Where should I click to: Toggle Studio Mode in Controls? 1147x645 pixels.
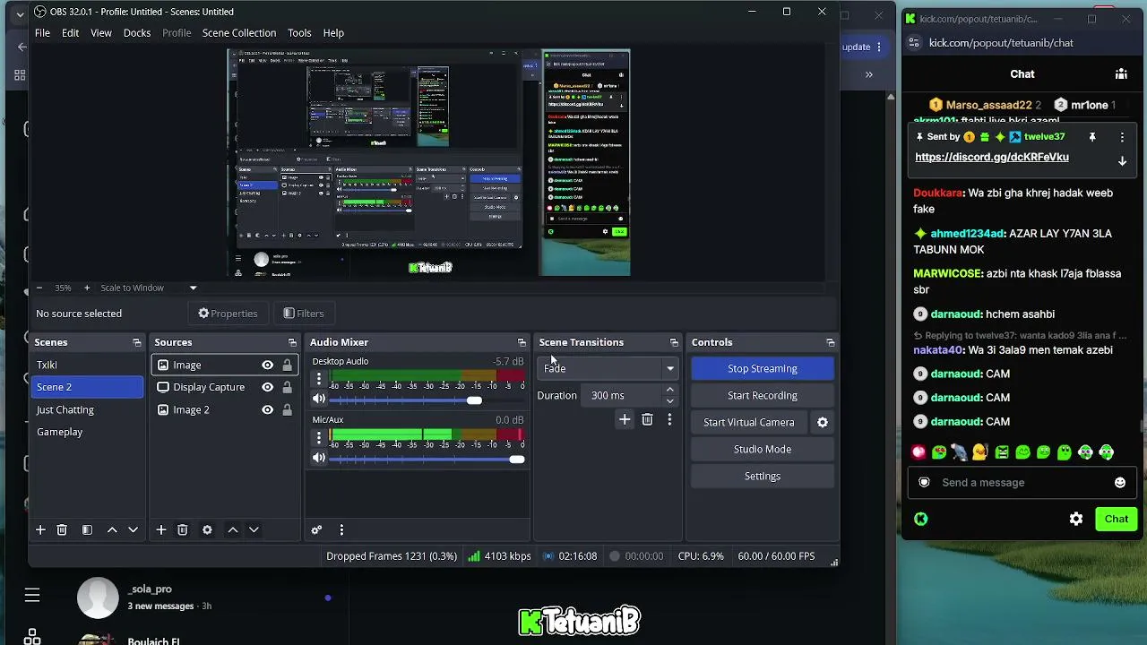763,449
